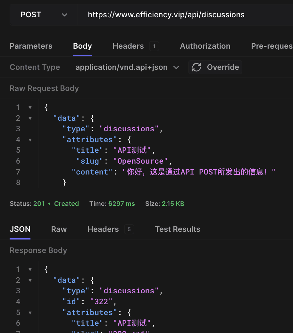Select the JSON response tab
Image resolution: width=293 pixels, height=333 pixels.
[20, 229]
